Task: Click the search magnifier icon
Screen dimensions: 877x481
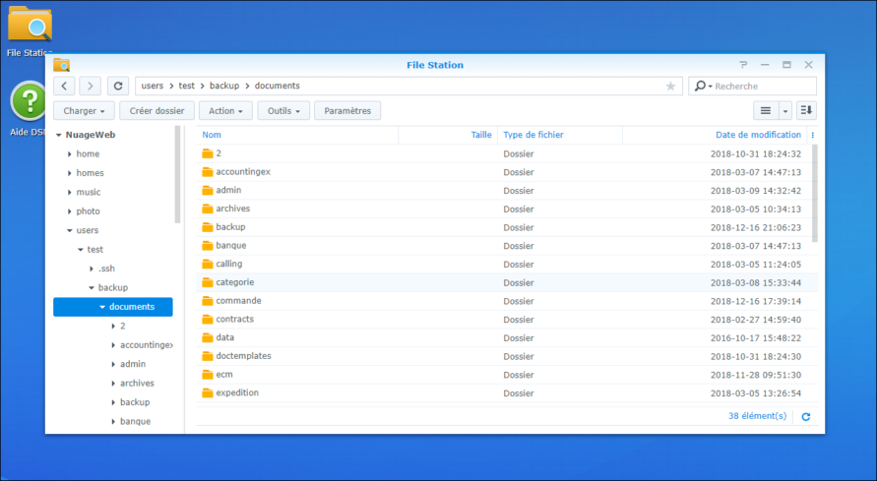Action: pyautogui.click(x=700, y=86)
